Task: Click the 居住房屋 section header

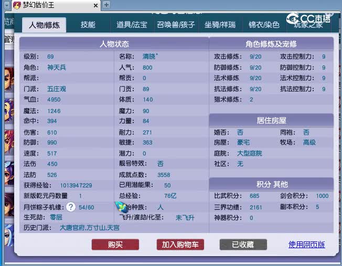Action: pos(271,120)
